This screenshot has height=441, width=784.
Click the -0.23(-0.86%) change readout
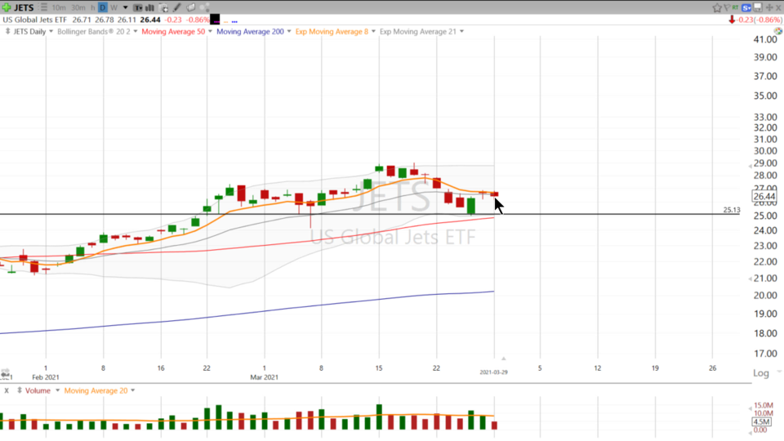[760, 20]
